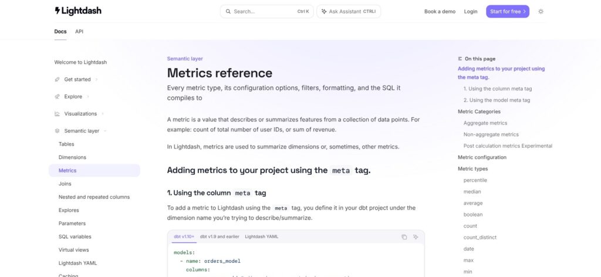Click the On this page list icon
The image size is (601, 277).
coord(460,59)
